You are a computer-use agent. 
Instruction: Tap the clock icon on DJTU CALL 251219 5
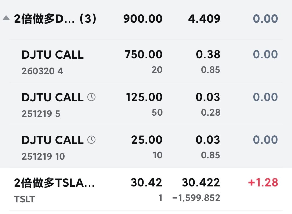click(91, 97)
